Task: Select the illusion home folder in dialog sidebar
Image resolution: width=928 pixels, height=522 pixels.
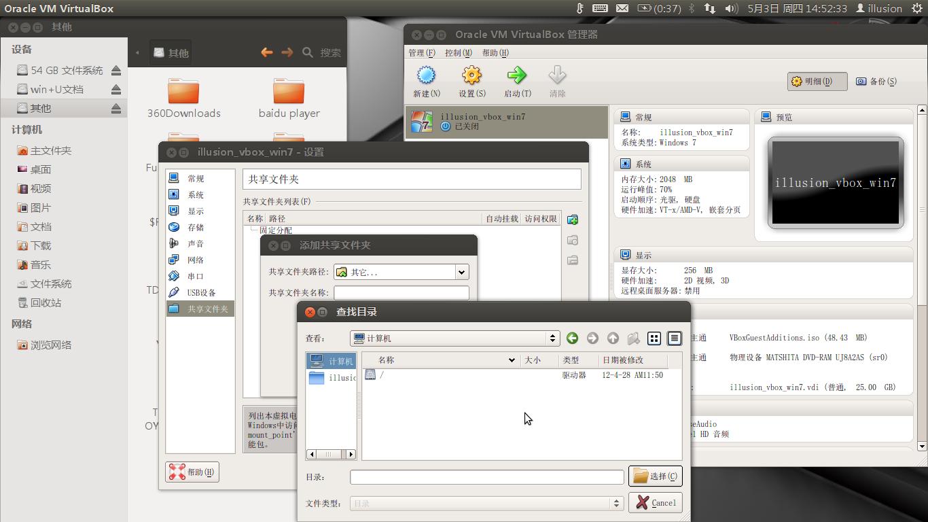Action: (x=331, y=378)
